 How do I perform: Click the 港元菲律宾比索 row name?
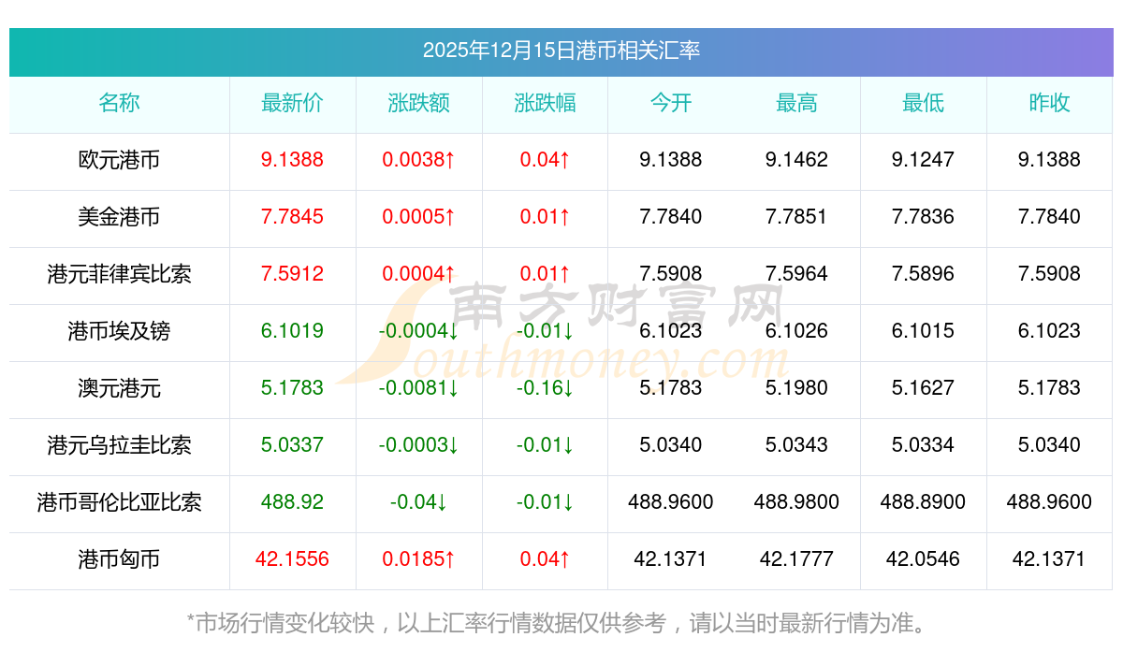119,274
